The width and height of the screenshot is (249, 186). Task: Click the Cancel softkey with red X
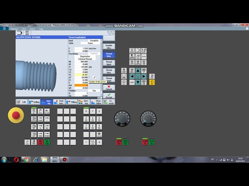point(109,88)
